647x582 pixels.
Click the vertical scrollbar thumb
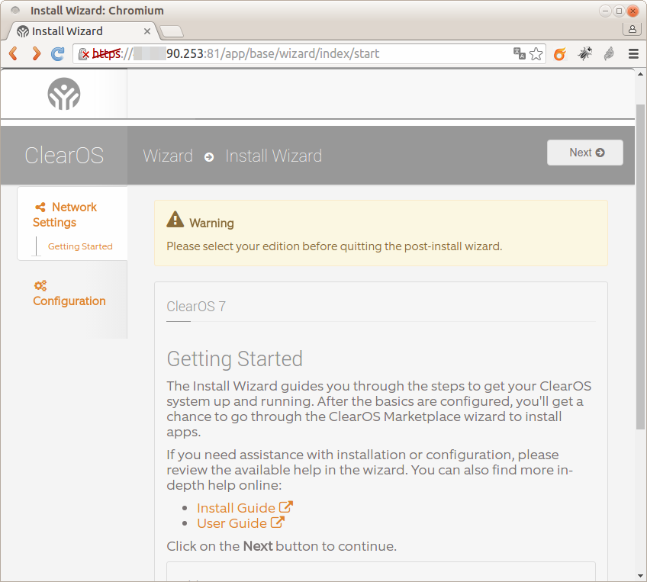pyautogui.click(x=640, y=267)
